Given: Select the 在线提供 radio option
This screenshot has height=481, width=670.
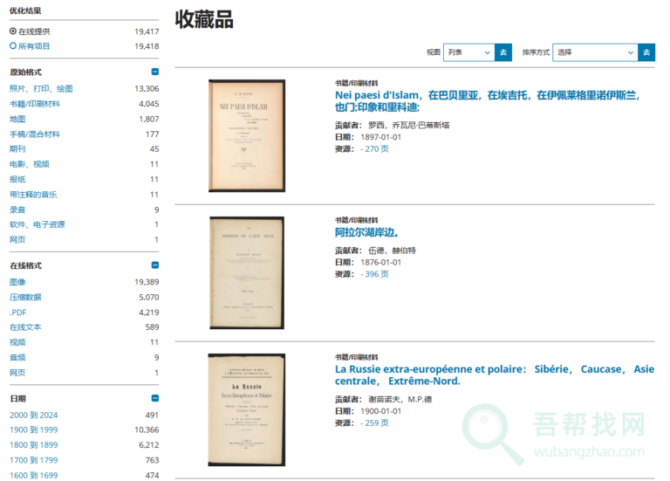Looking at the screenshot, I should click(x=13, y=31).
